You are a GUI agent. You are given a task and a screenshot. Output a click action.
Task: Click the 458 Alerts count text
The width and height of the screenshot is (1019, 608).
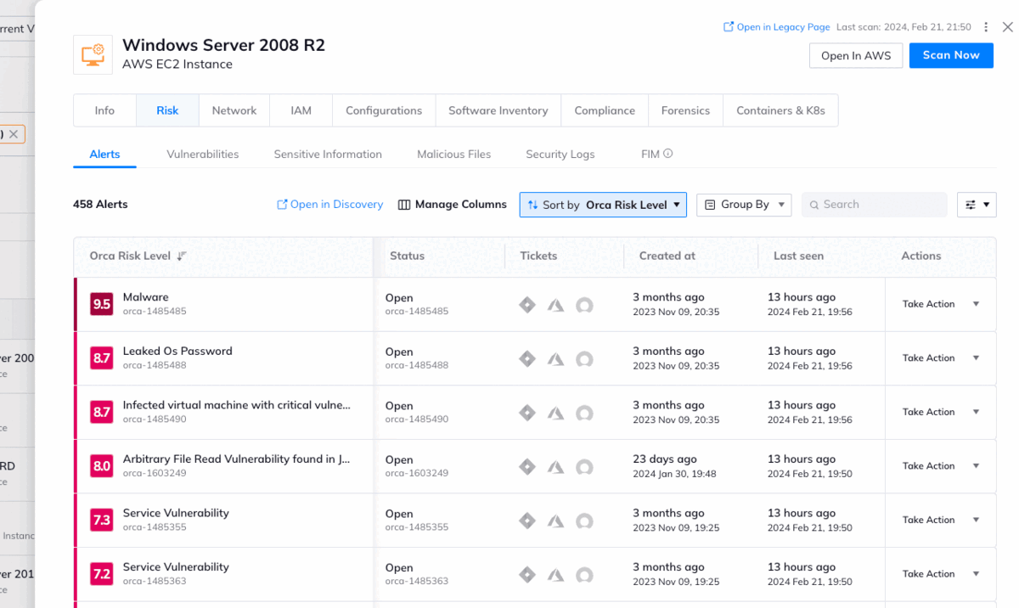pyautogui.click(x=100, y=205)
